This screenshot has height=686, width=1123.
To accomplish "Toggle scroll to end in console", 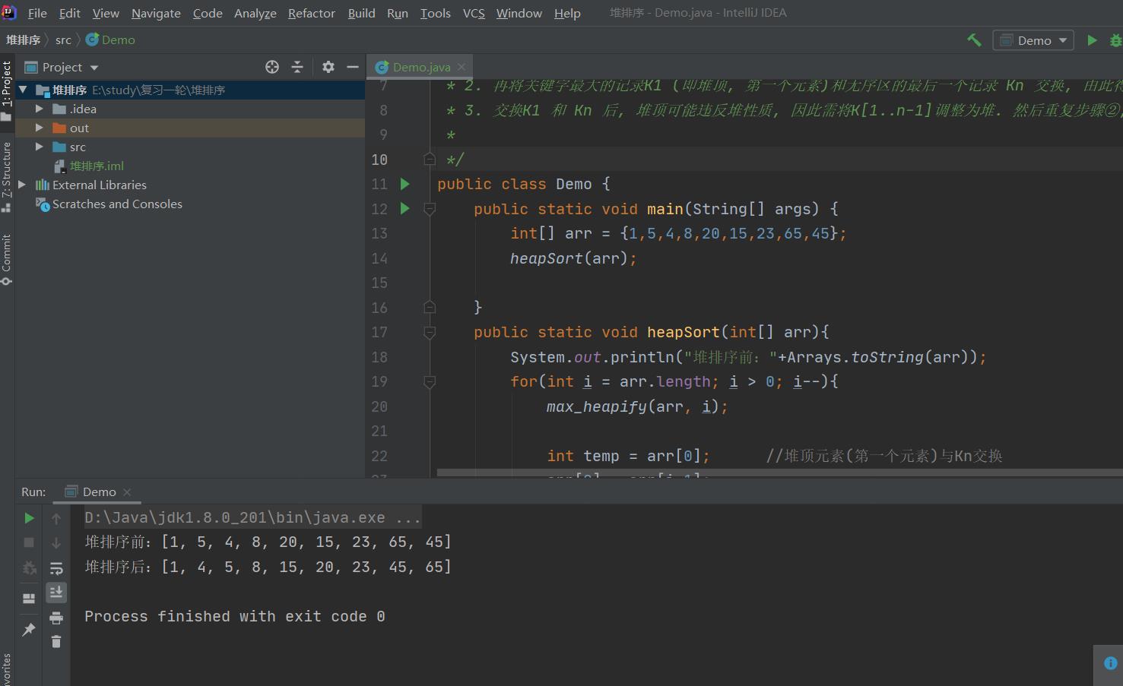I will click(56, 593).
